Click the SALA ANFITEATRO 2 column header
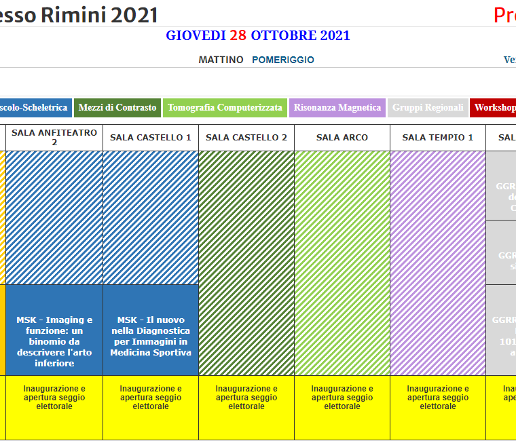The width and height of the screenshot is (516, 441). pos(54,137)
